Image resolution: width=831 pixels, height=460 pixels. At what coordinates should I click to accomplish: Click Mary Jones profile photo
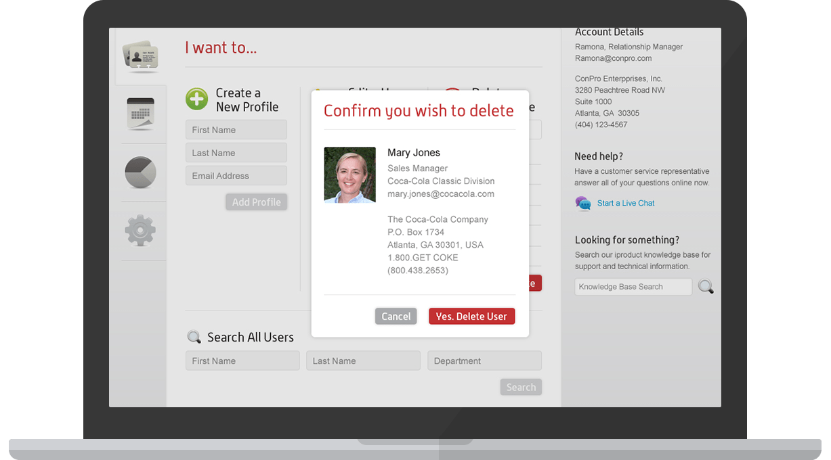[349, 175]
